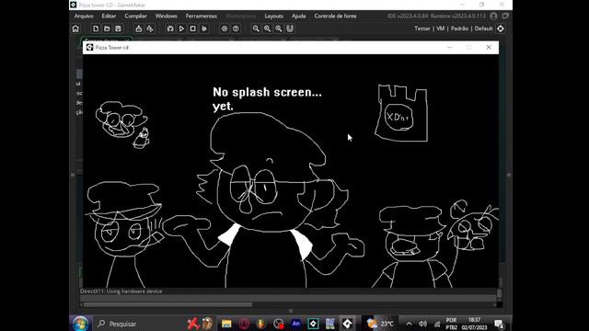Collapse the right side panel arrow
Screen dimensions: 589x331
(509, 175)
